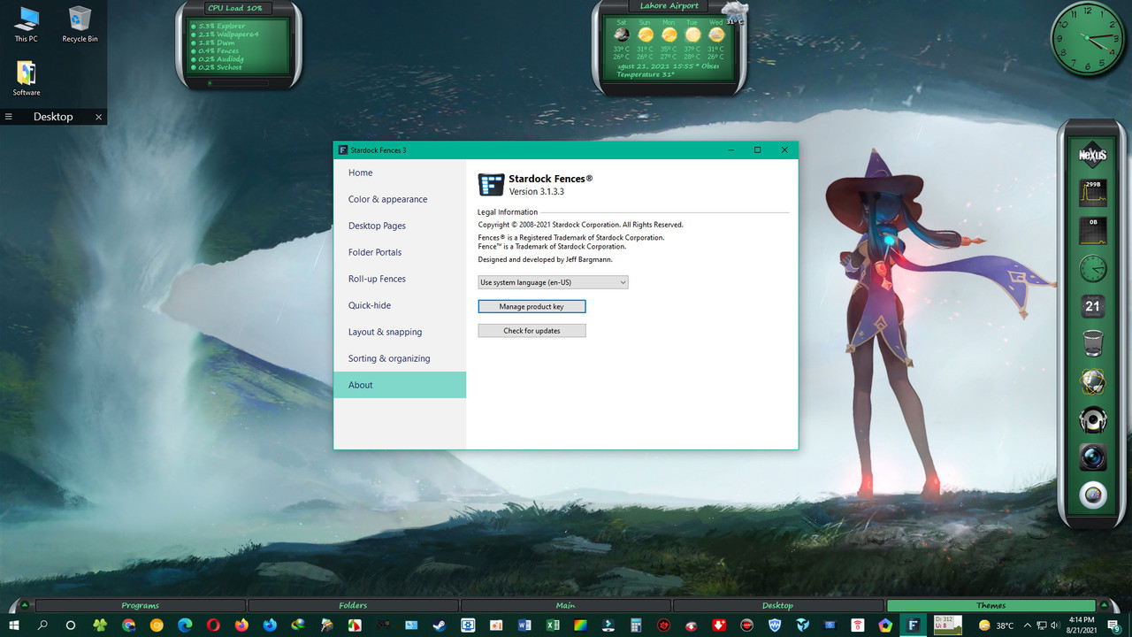Screen dimensions: 1132x637
Task: Open the 38°C weather tray item
Action: click(x=996, y=625)
